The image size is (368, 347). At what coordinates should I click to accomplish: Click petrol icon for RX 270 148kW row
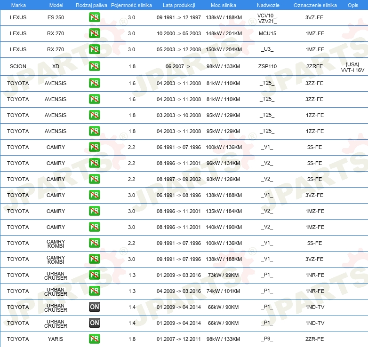click(x=94, y=33)
